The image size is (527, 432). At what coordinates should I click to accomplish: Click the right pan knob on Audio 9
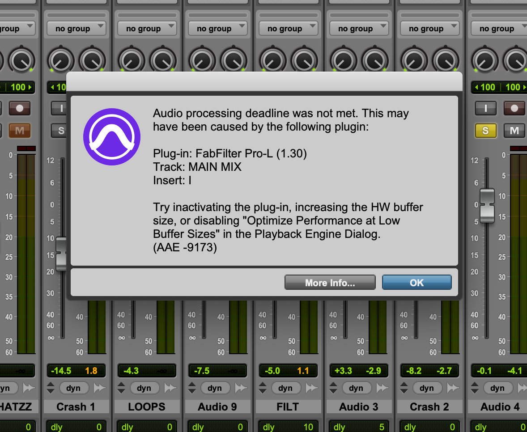(234, 60)
